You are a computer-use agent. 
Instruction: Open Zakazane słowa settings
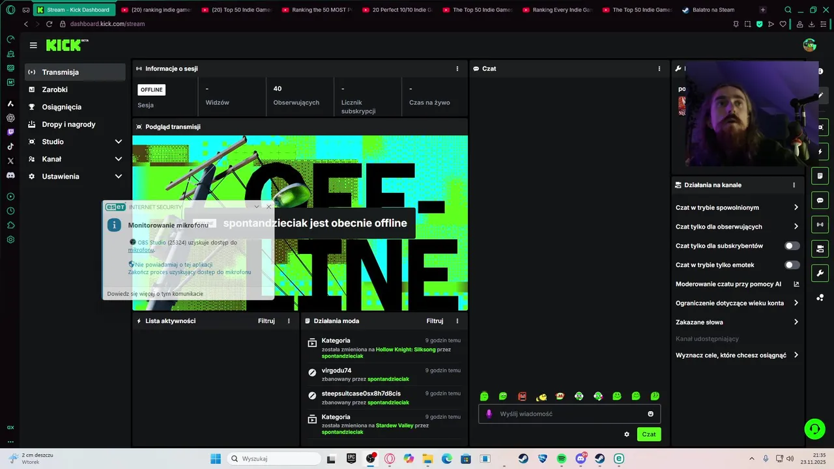[x=737, y=322]
